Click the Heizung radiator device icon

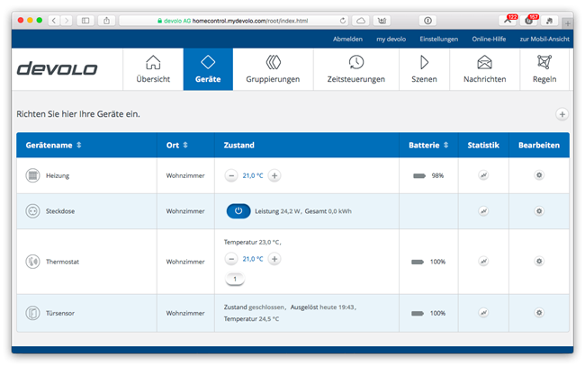32,176
